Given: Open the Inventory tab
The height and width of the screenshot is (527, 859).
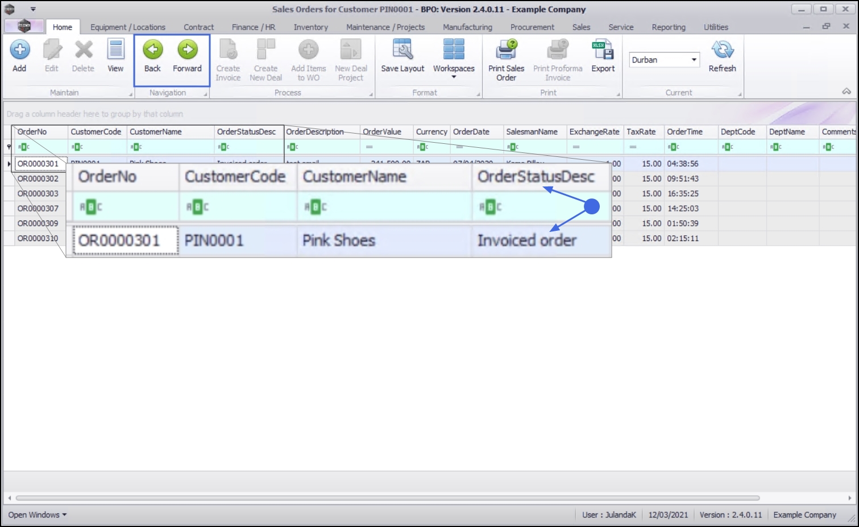Looking at the screenshot, I should 311,27.
